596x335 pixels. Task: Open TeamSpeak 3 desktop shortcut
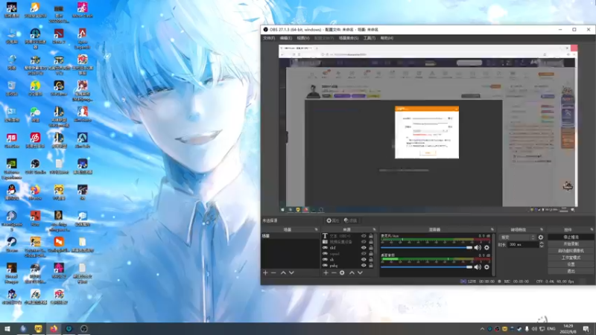[11, 221]
